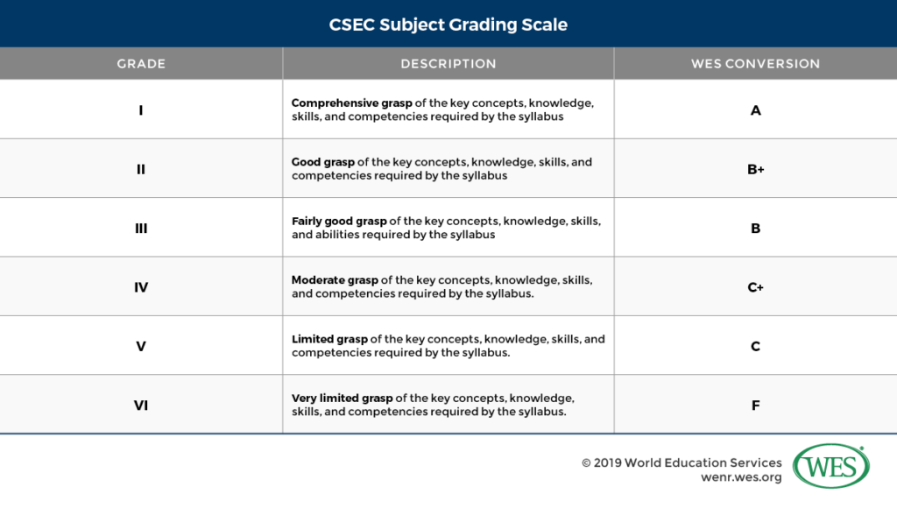This screenshot has width=897, height=508.
Task: Click the WES CONVERSION column header
Action: (755, 64)
